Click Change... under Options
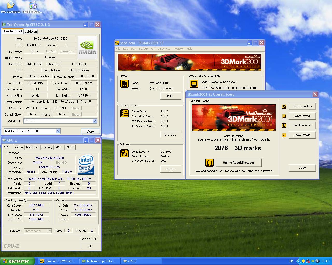The height and width of the screenshot is (265, 332). [170, 169]
